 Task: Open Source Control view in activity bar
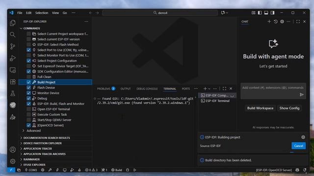click(13, 46)
